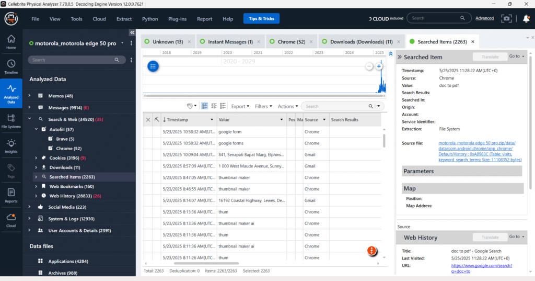535x281 pixels.
Task: Click the third list view icon in toolbar
Action: pos(223,106)
